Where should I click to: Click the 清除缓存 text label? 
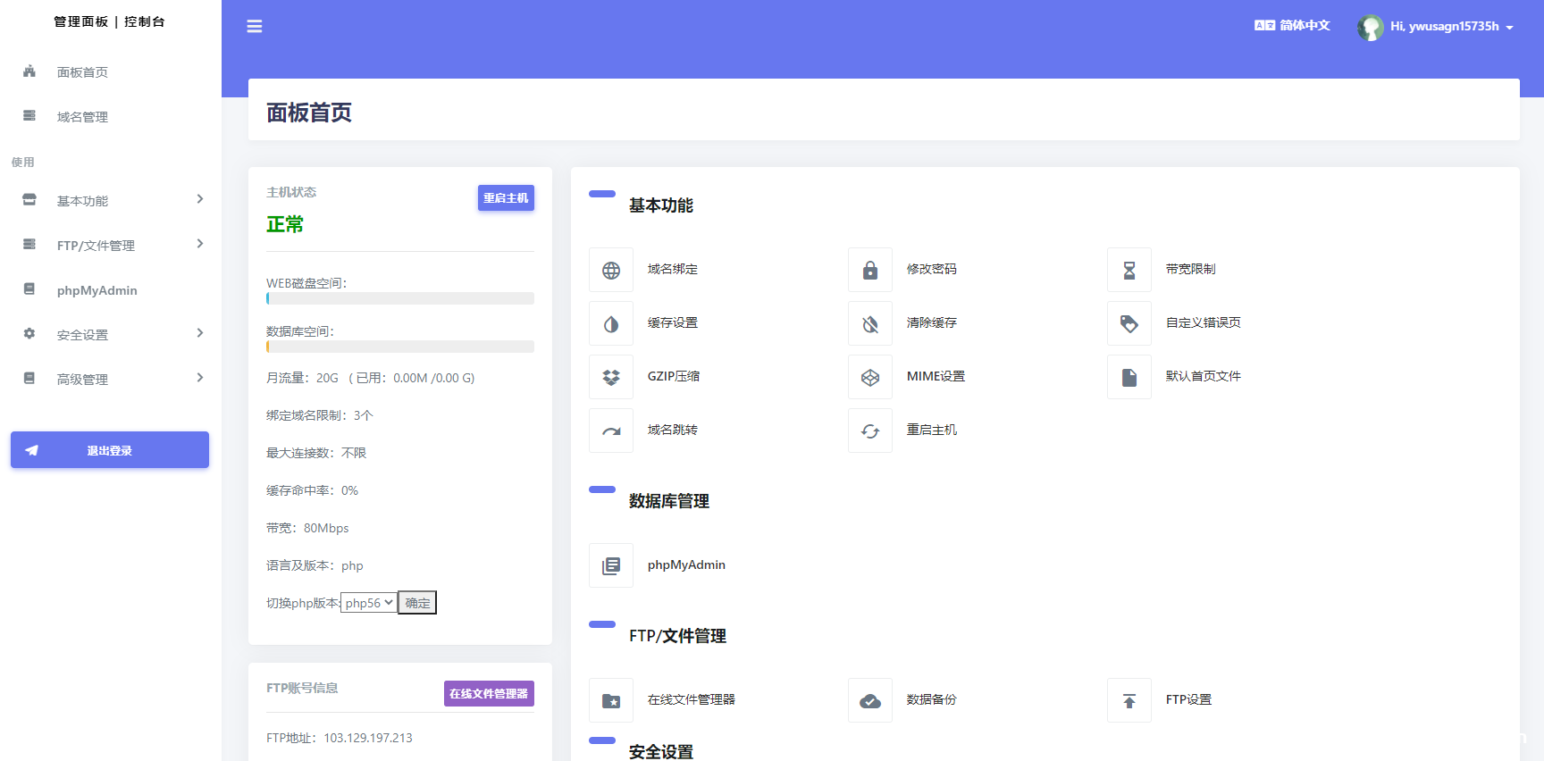(932, 323)
